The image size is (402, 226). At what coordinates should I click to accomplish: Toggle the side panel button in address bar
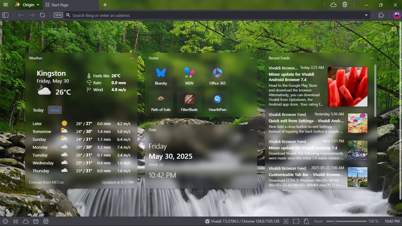coord(5,15)
